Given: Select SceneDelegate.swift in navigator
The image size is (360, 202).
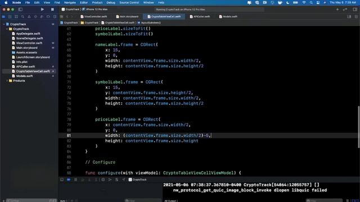Looking at the screenshot, I should [x=29, y=38].
